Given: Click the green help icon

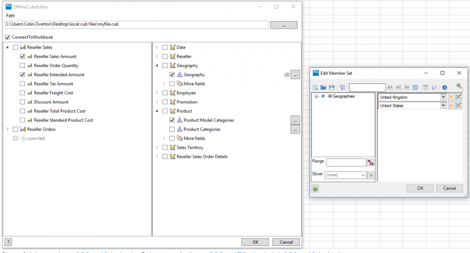Looking at the screenshot, I should tap(315, 188).
